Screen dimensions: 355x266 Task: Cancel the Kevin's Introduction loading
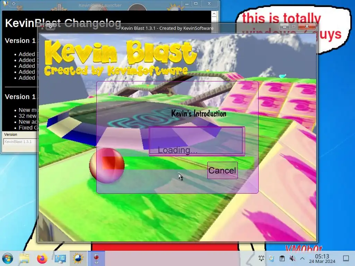point(222,170)
